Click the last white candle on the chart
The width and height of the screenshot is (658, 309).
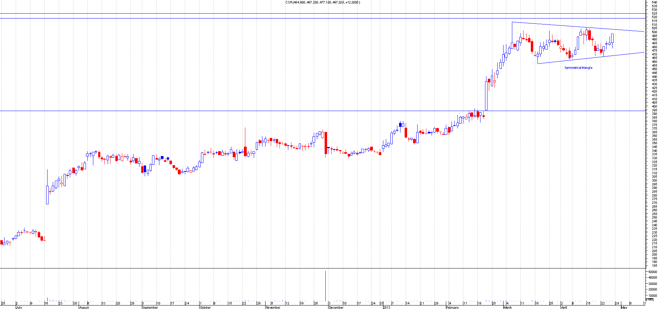pyautogui.click(x=612, y=38)
